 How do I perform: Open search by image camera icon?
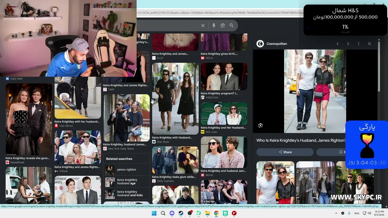(x=223, y=26)
